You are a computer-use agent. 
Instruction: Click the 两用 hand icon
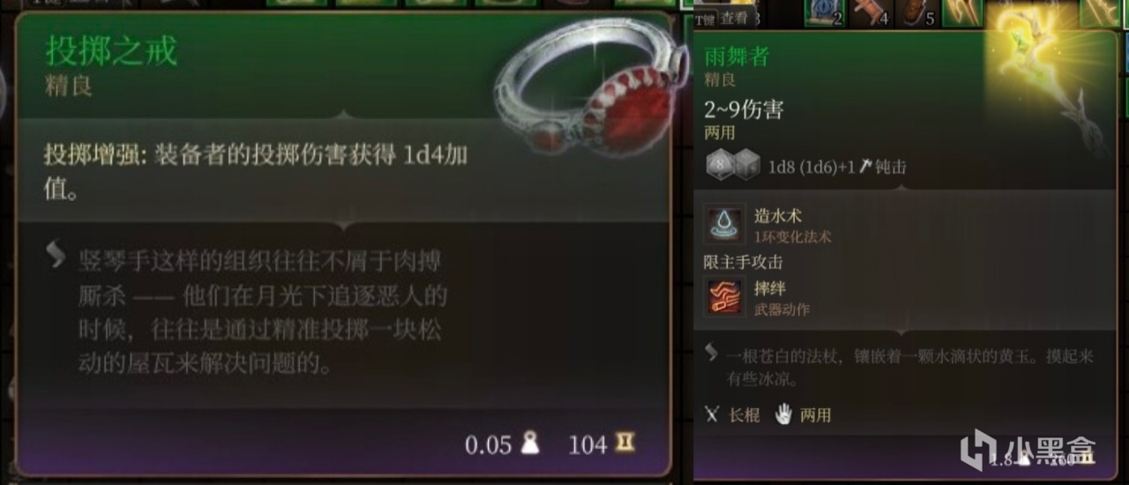click(783, 414)
